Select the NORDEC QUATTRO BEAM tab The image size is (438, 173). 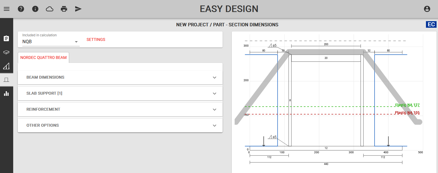[x=43, y=57]
